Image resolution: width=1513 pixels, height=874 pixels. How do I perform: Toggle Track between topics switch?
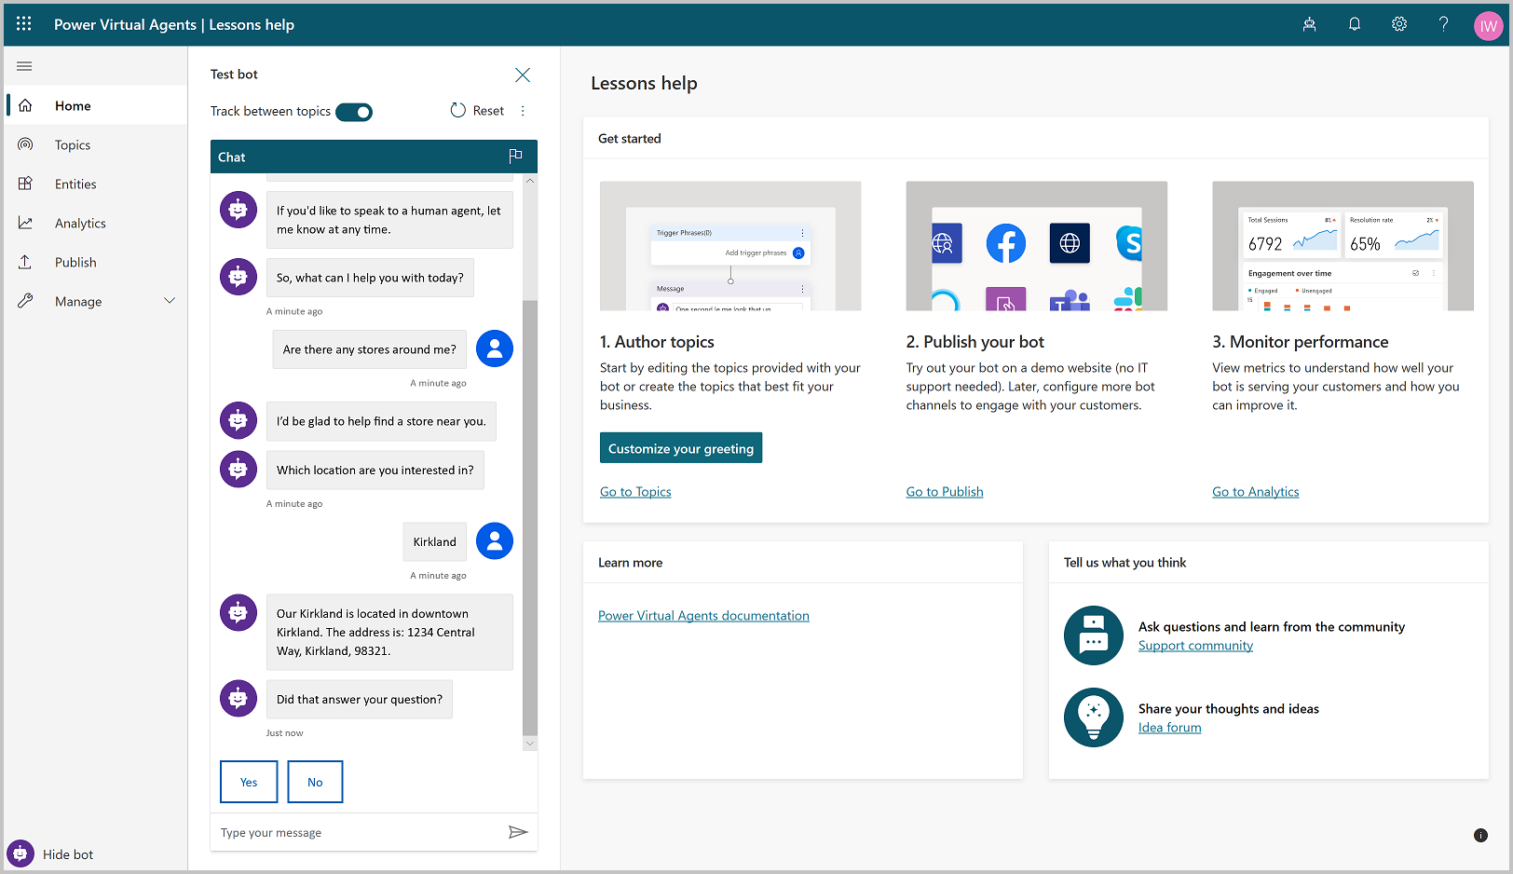point(354,112)
